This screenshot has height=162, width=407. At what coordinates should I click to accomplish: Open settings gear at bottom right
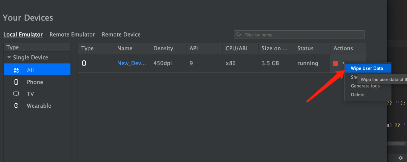401,158
